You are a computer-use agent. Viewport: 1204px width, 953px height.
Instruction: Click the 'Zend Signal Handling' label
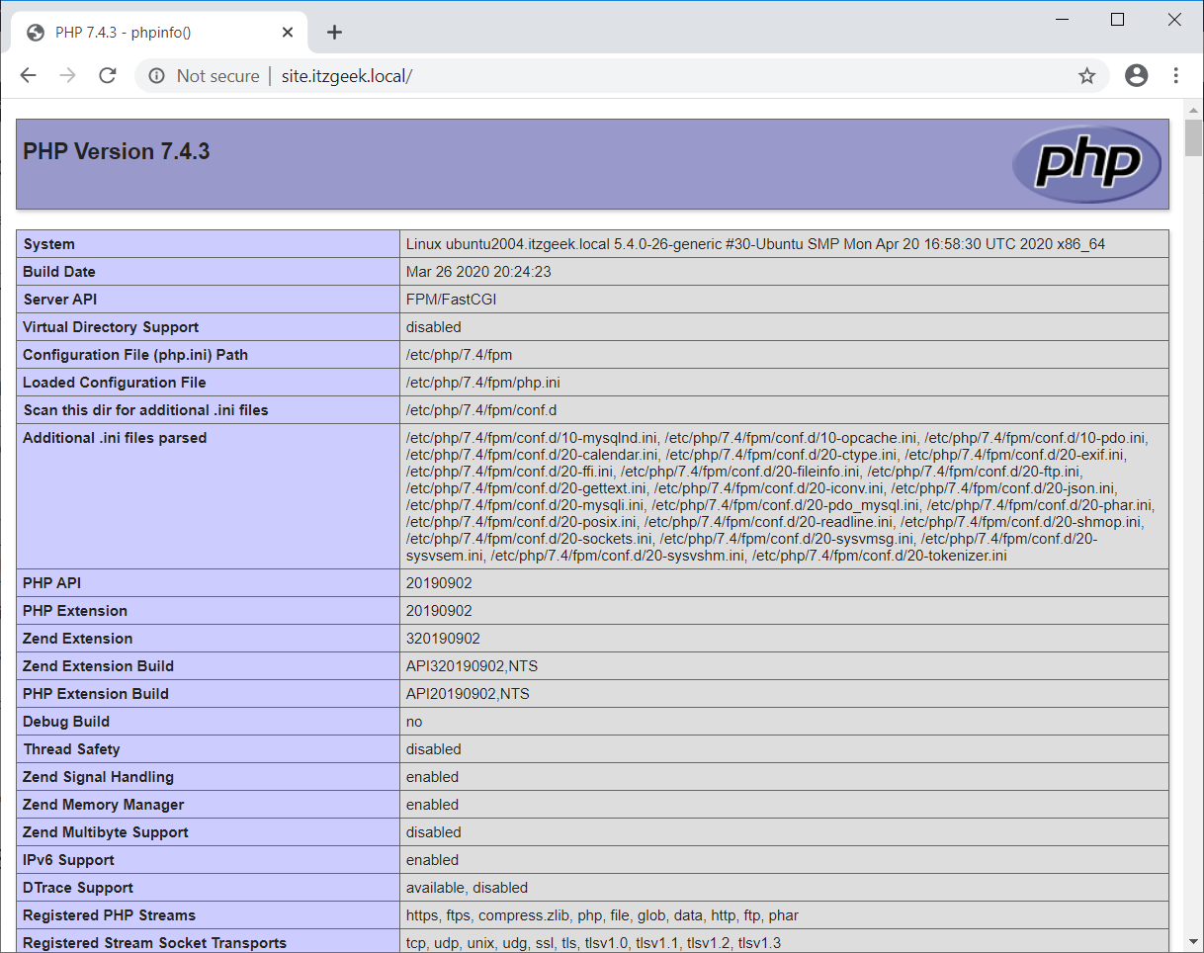[99, 777]
